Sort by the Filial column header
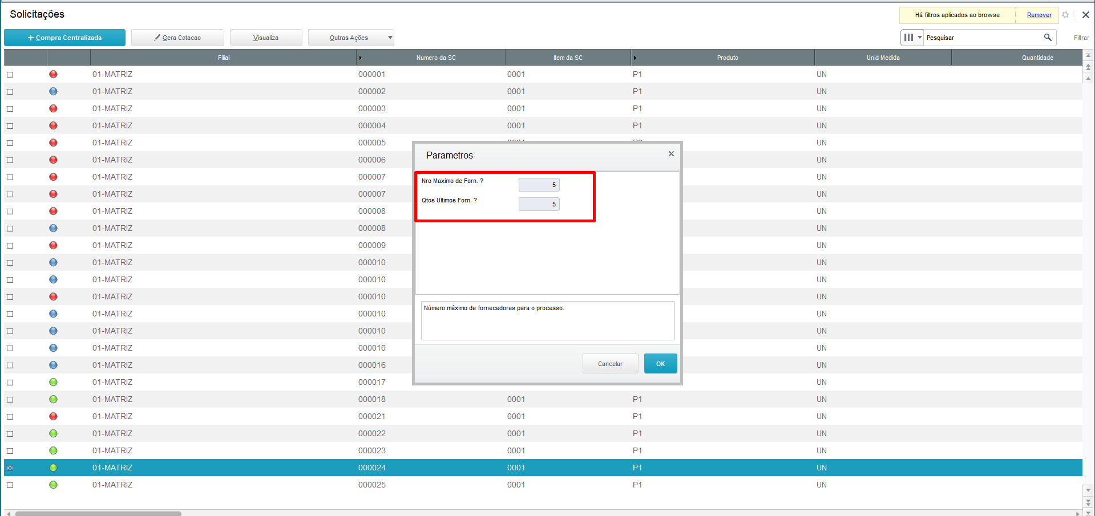This screenshot has width=1095, height=516. pos(224,58)
